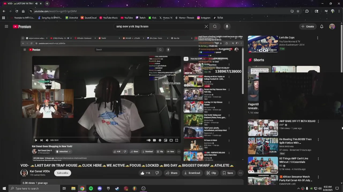Open options menu for Let's Be Cops

318,38
